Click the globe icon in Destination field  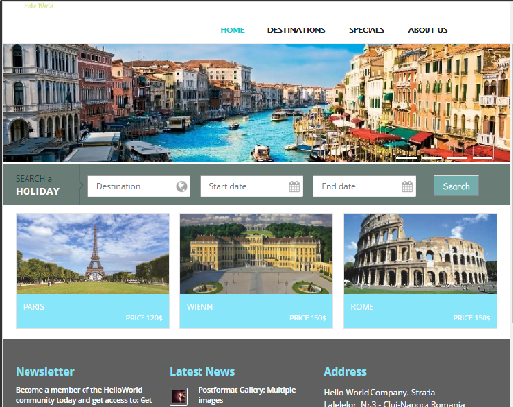tap(182, 186)
